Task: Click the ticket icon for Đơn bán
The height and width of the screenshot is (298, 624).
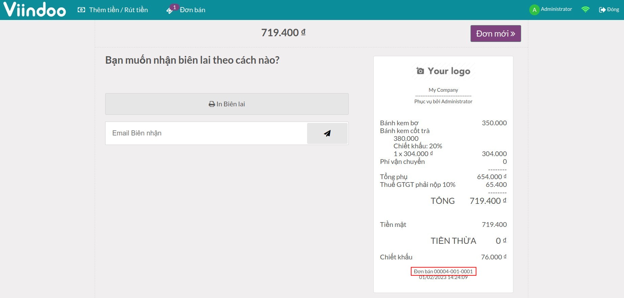Action: [169, 11]
